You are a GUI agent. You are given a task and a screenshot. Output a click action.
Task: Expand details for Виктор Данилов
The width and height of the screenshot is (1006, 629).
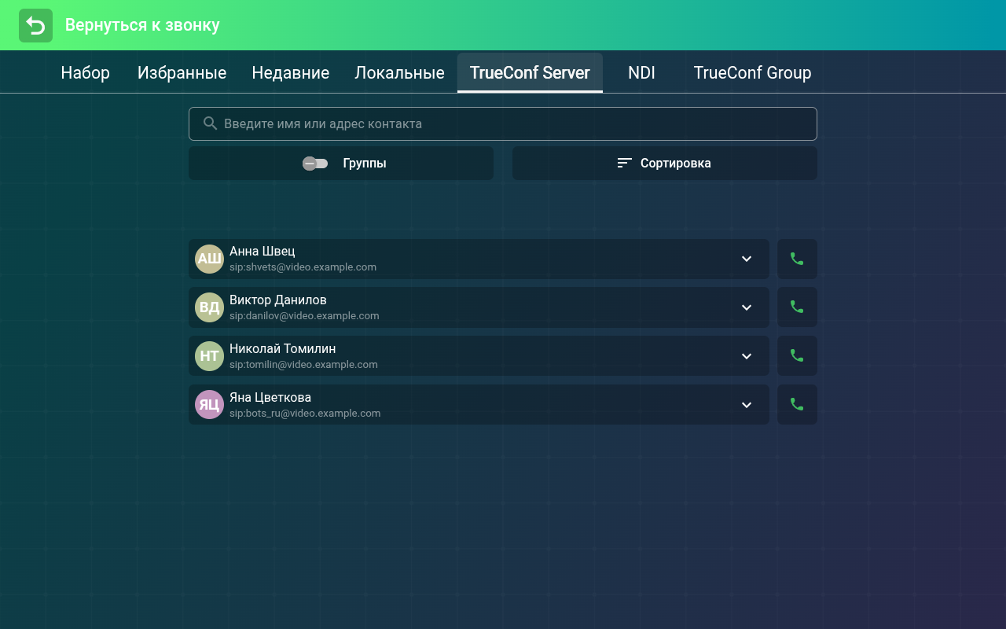pos(747,307)
